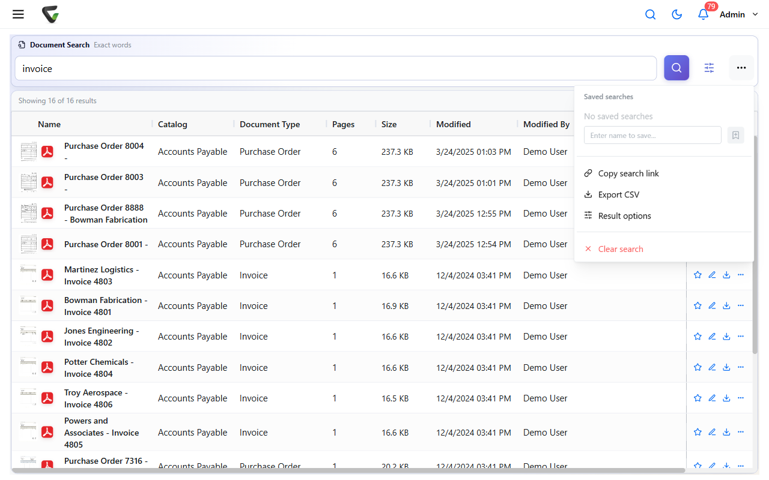The image size is (769, 480).
Task: Open Purchase Order 8004 PDF icon
Action: click(x=47, y=152)
